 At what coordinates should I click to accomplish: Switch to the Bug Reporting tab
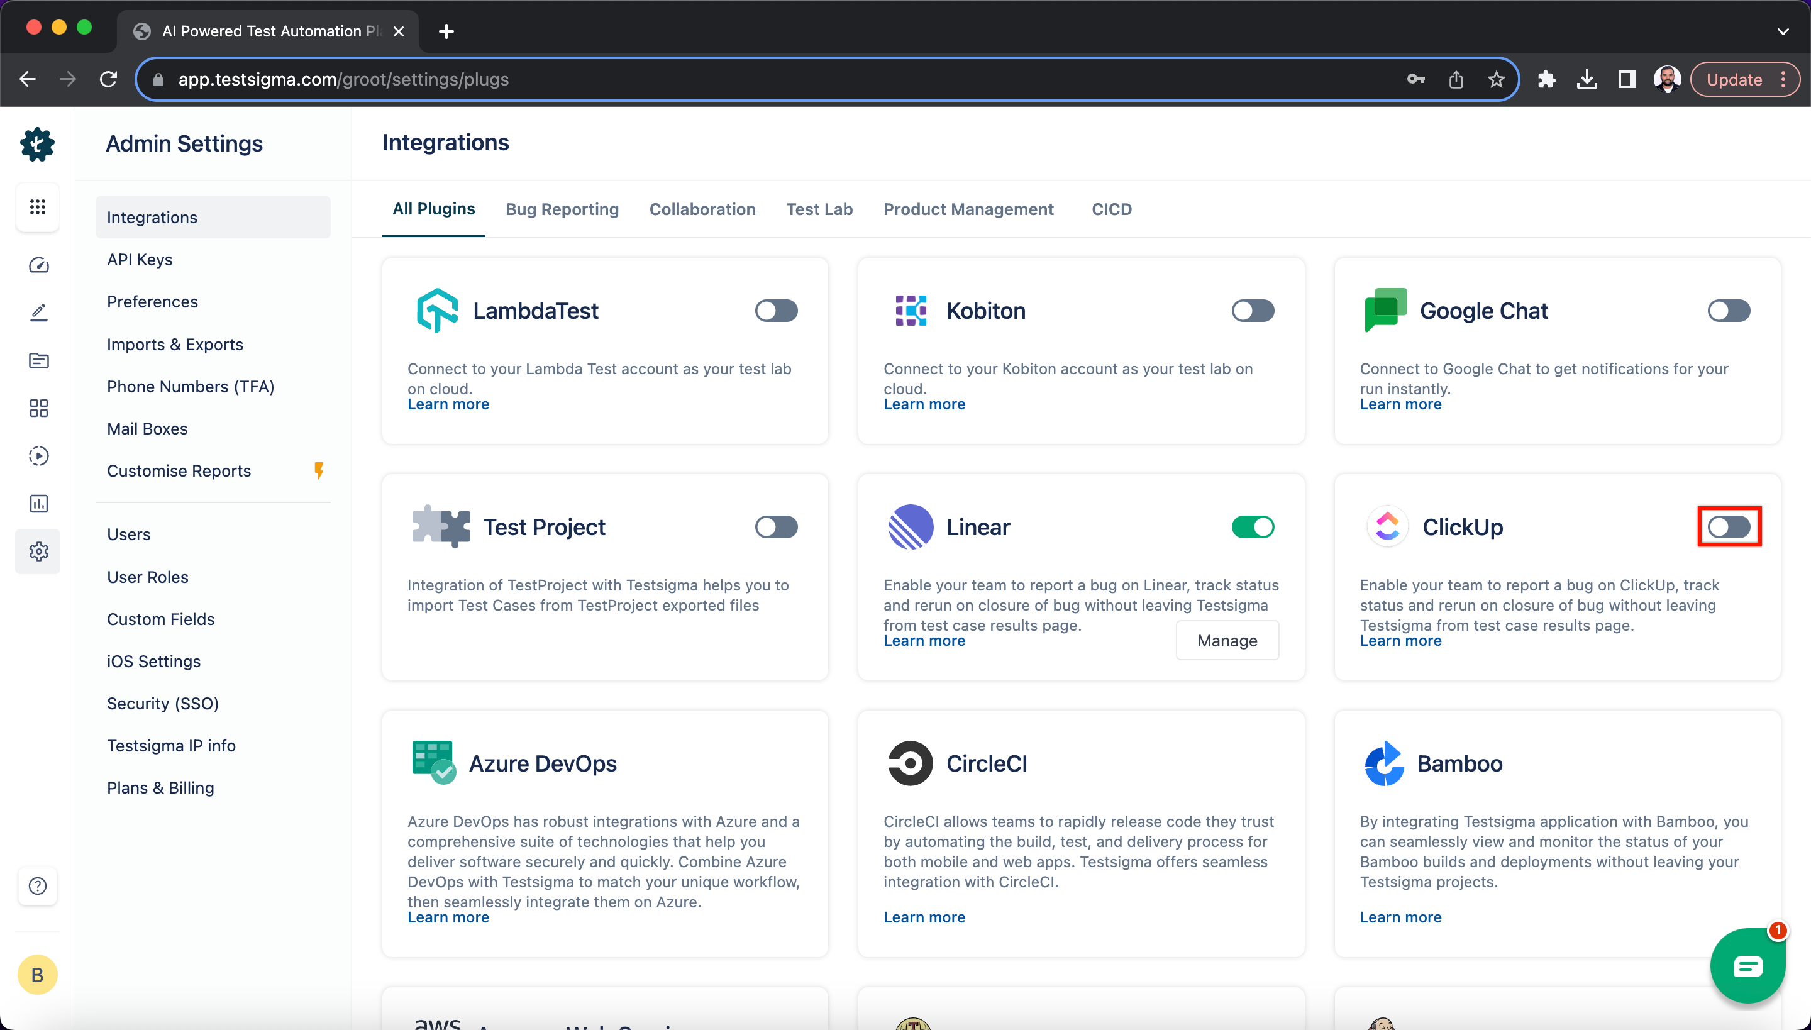click(x=562, y=209)
